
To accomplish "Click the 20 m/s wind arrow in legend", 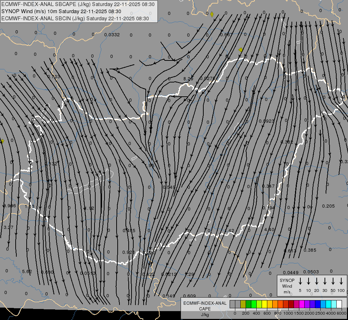I will tap(317, 281).
